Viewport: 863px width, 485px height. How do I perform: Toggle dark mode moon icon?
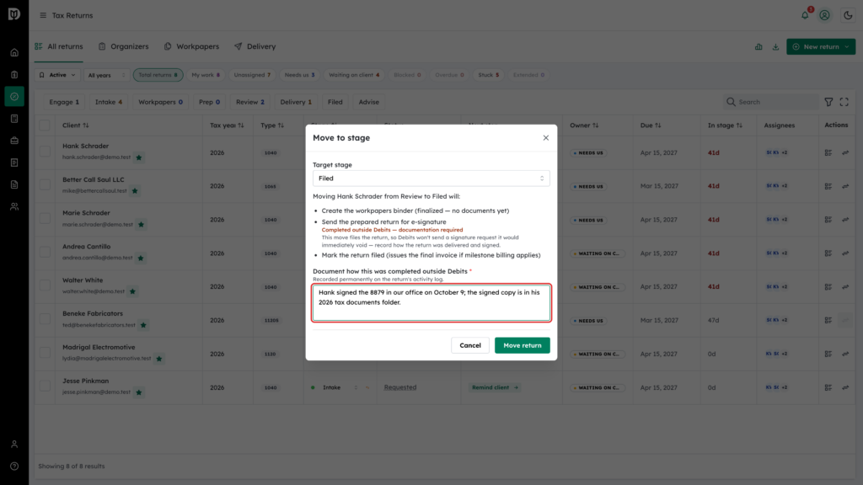click(848, 15)
